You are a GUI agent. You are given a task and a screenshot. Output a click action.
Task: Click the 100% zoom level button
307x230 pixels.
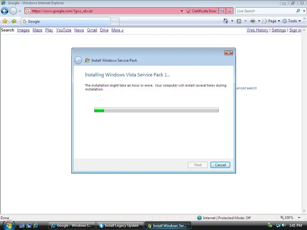coord(287,218)
